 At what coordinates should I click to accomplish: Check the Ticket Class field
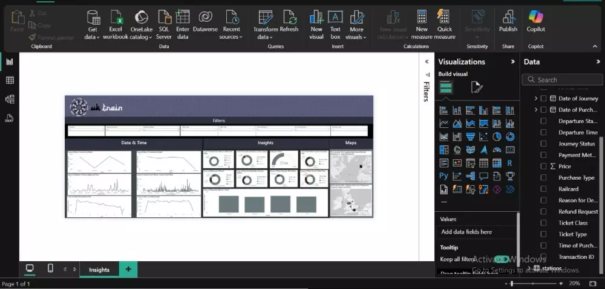click(543, 223)
